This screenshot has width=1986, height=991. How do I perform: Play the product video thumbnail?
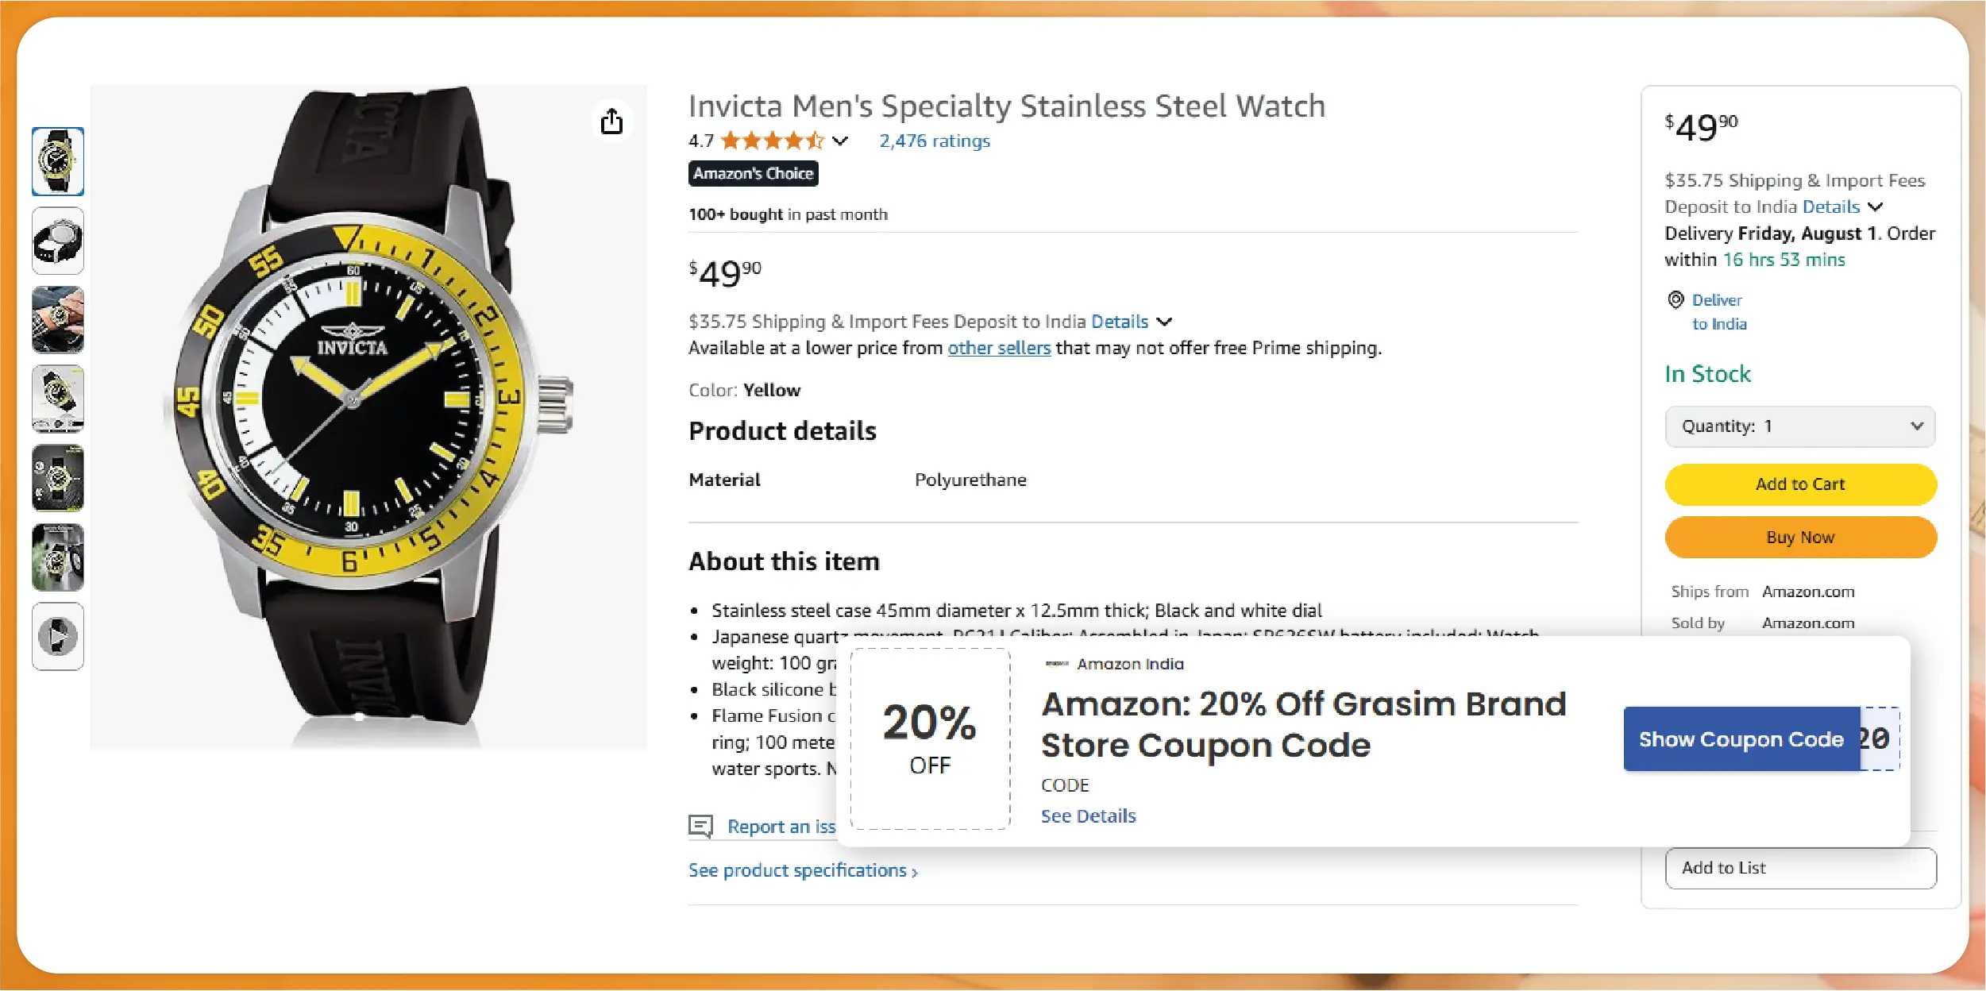pos(58,636)
